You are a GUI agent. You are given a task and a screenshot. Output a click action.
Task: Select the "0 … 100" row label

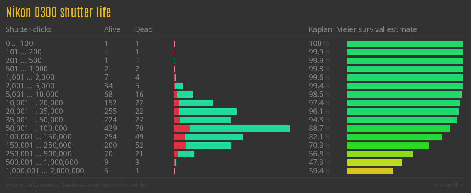click(19, 44)
